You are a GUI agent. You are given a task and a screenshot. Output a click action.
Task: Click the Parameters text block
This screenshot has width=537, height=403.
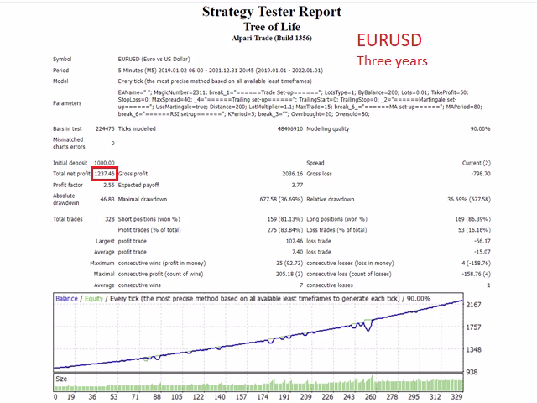[300, 103]
